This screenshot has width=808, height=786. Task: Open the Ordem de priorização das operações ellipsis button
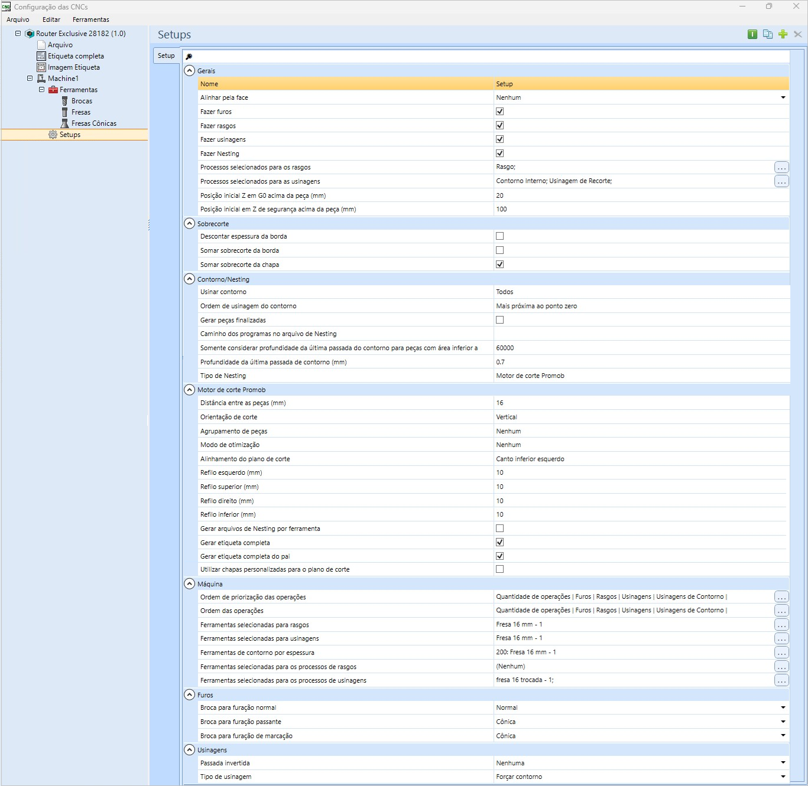pos(781,597)
